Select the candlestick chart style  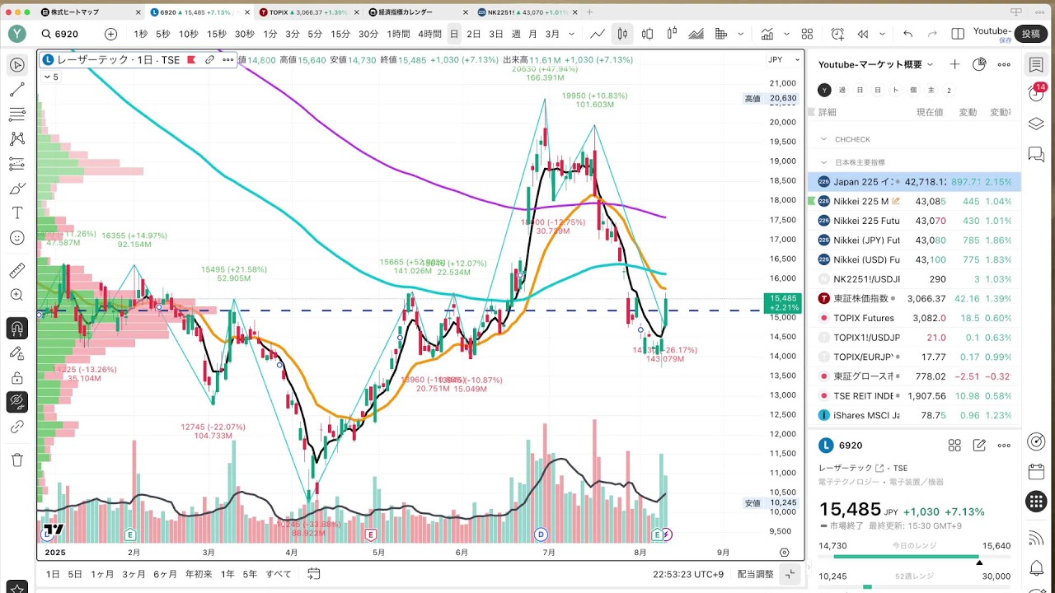click(622, 34)
